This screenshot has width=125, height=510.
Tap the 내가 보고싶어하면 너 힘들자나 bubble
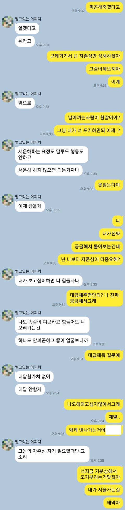[x=49, y=281]
